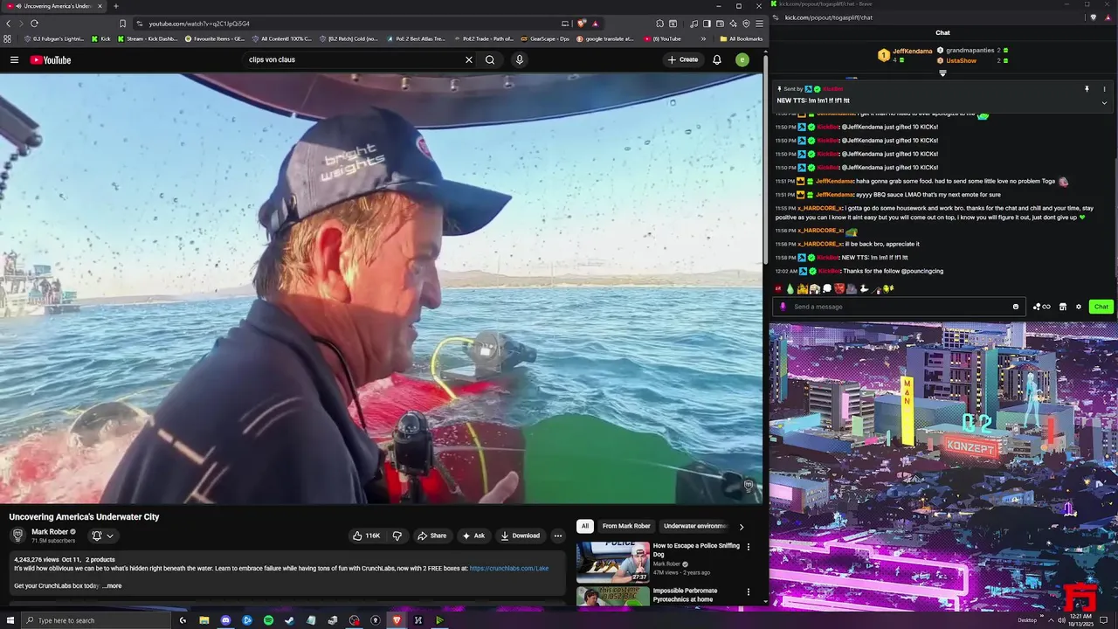The image size is (1118, 629).
Task: Open options for Police Sniffing Dog video
Action: click(x=748, y=547)
